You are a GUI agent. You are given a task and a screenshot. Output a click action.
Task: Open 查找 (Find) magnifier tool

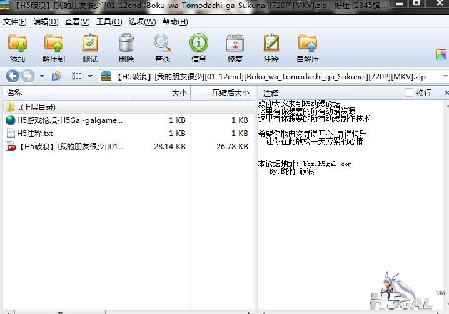(163, 48)
